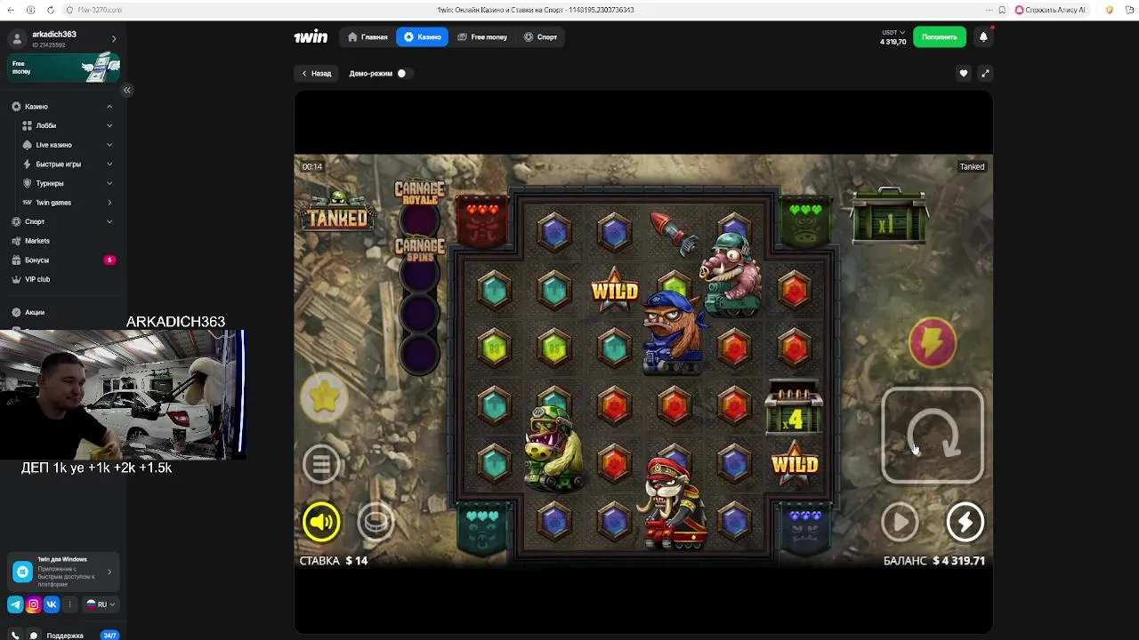Click the browser address bar URL
This screenshot has height=640, width=1139.
100,10
